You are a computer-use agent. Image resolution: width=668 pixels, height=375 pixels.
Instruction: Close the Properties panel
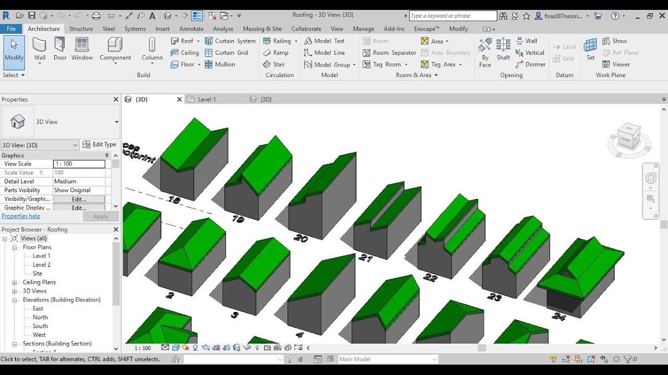[116, 99]
